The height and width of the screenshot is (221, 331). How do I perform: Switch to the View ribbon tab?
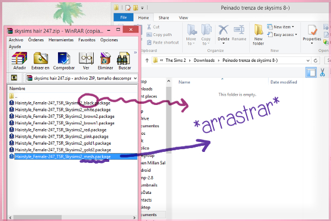(x=183, y=18)
